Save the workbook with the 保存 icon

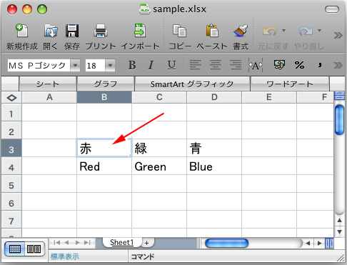tap(72, 31)
